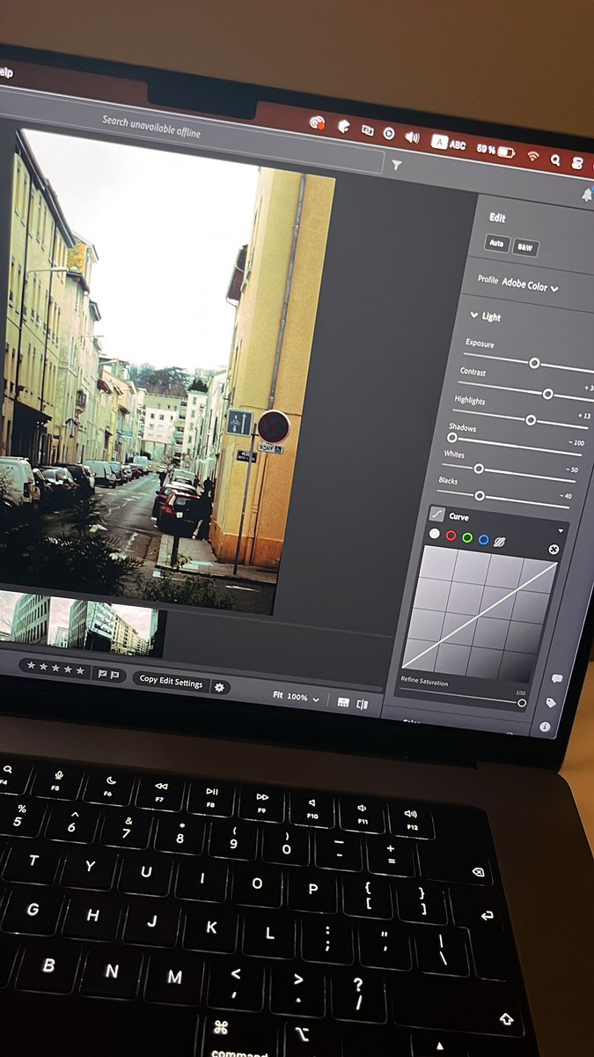
Task: Click the Blacks slider handle
Action: click(x=480, y=496)
